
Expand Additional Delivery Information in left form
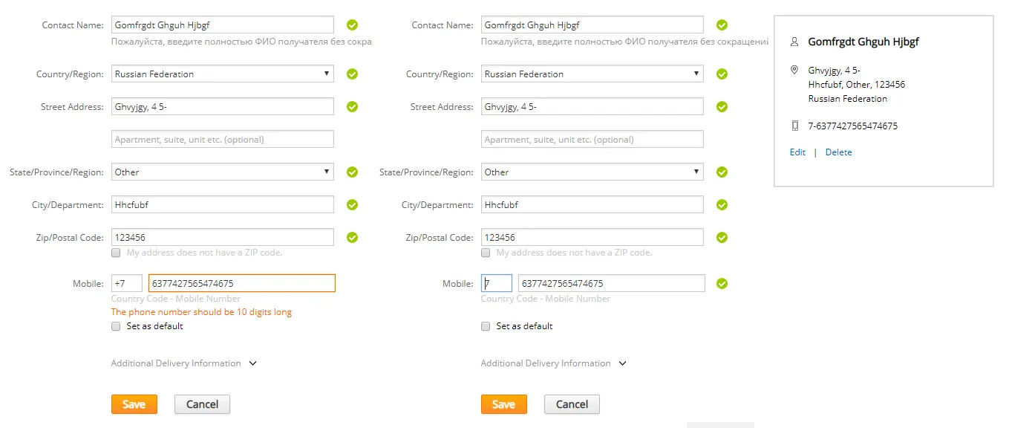click(183, 363)
